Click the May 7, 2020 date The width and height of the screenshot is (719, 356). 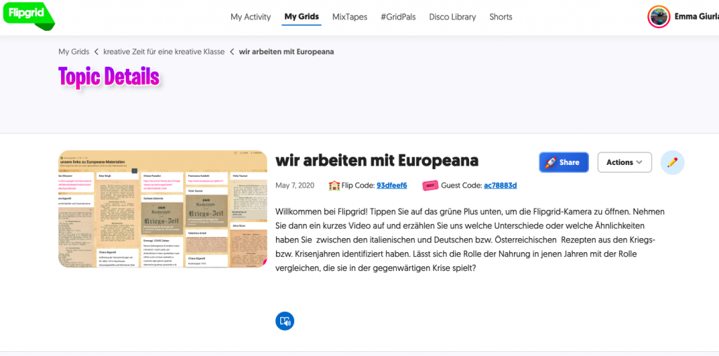point(295,186)
